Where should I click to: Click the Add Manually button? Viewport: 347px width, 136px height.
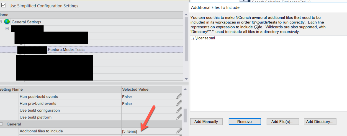(206, 122)
